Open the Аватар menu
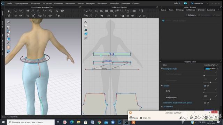Screen dimensions: 223x125 [x=80, y=3]
